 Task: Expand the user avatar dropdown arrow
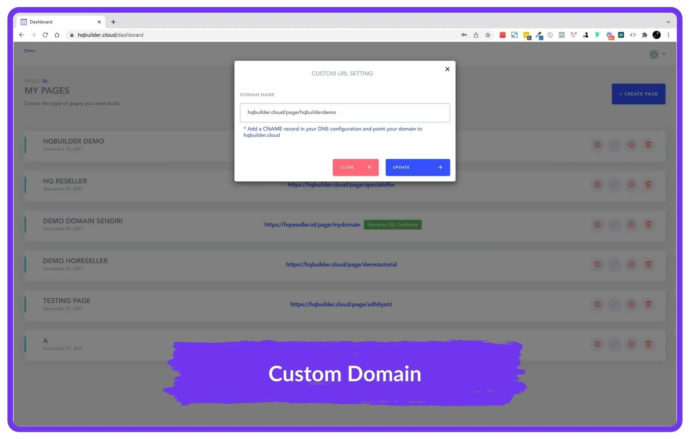pyautogui.click(x=664, y=54)
